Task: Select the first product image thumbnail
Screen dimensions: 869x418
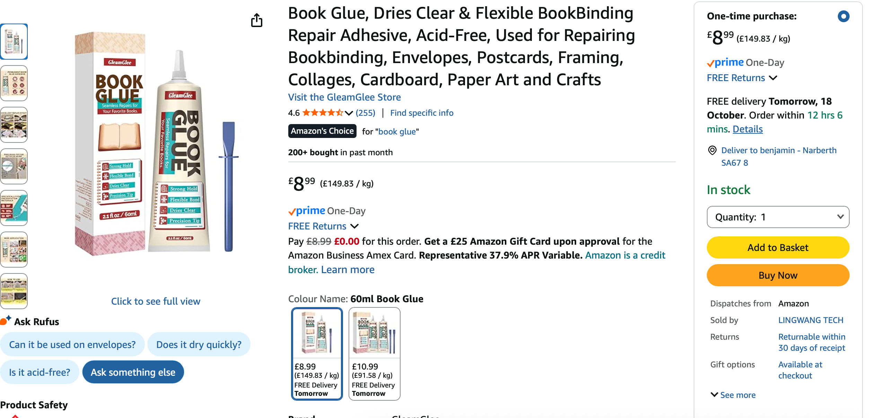Action: [14, 42]
